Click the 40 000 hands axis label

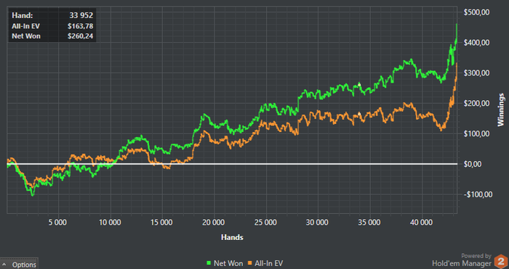[x=421, y=223]
